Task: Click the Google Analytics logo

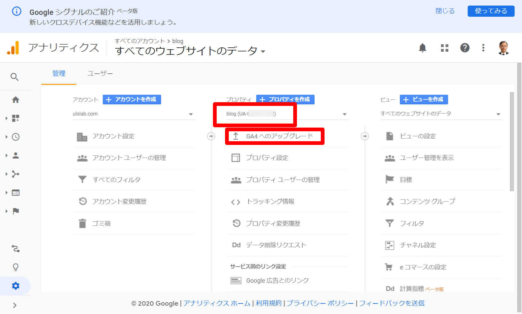Action: tap(13, 48)
